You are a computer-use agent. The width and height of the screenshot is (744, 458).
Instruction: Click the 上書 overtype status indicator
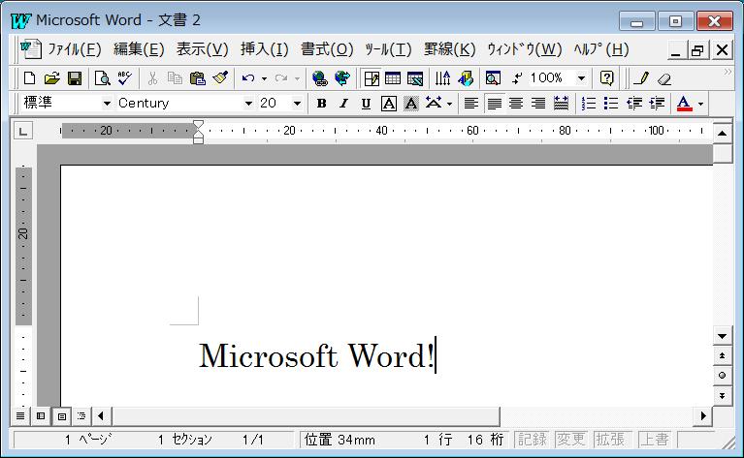click(x=655, y=440)
